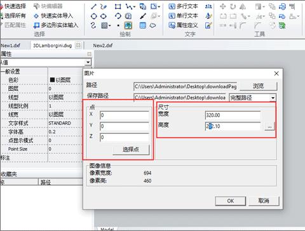Click the Point Size property row
The width and height of the screenshot is (305, 231).
[x=42, y=149]
